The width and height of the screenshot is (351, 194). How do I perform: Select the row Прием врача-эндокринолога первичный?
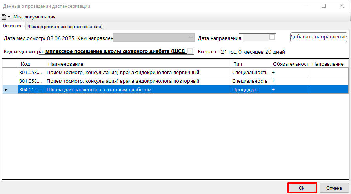123,72
